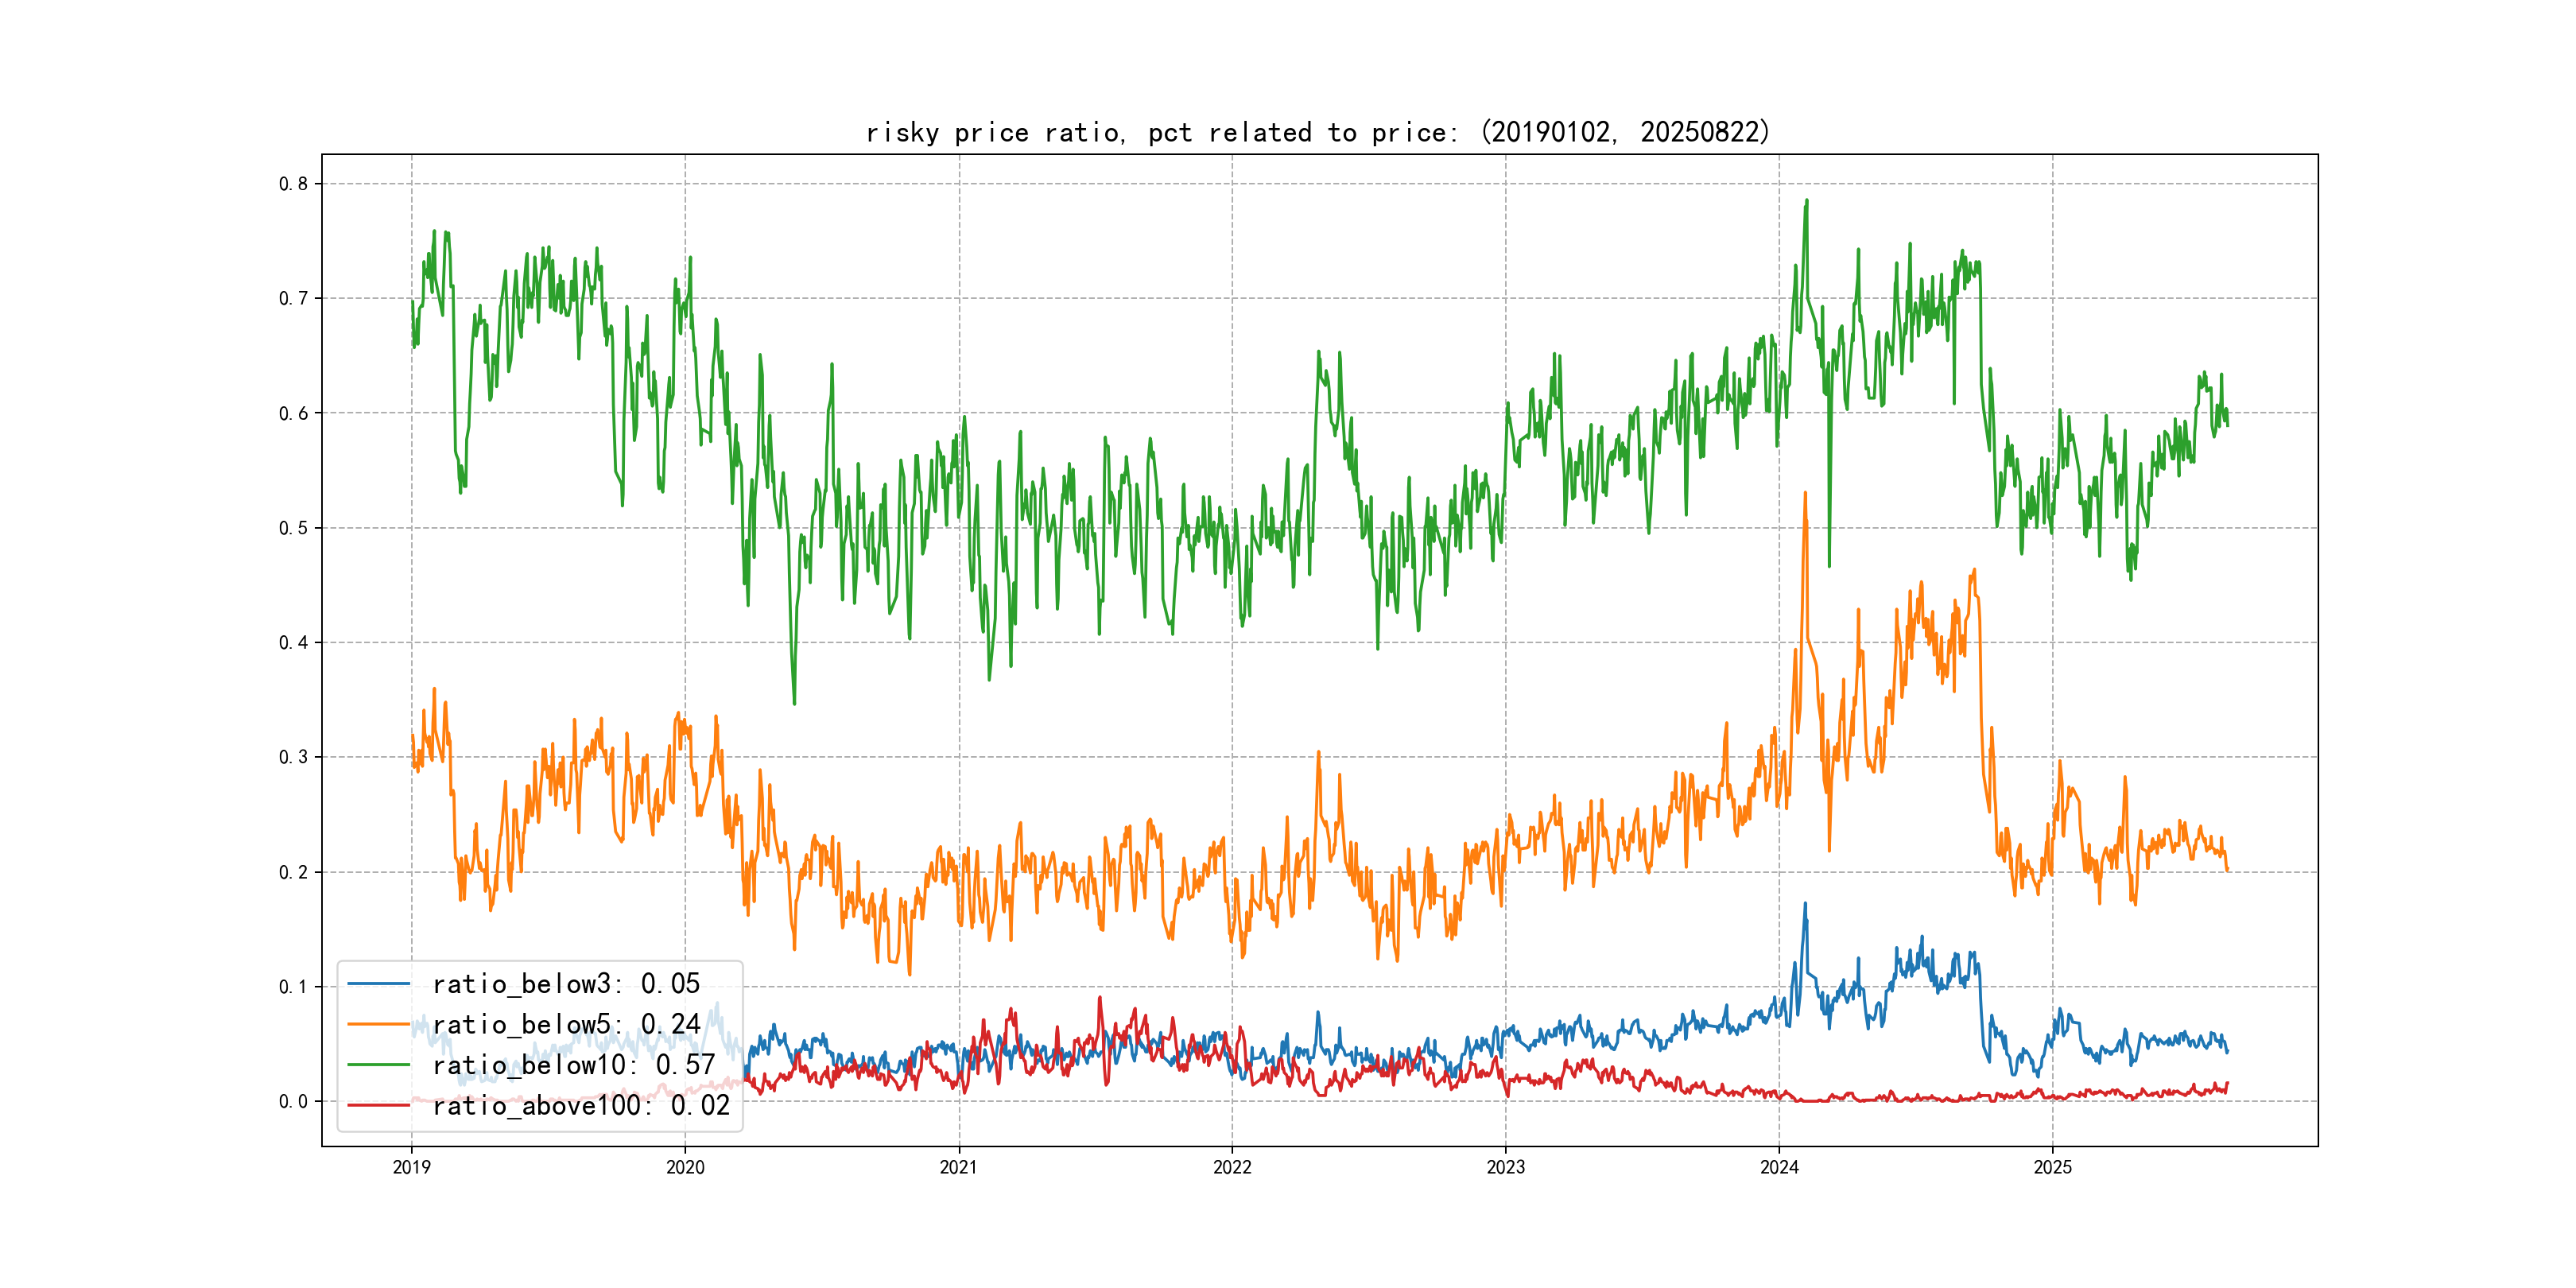Screen dimensions: 2576x1288
Task: Click the orange ratio_below5 legend line swatch
Action: 378,1024
